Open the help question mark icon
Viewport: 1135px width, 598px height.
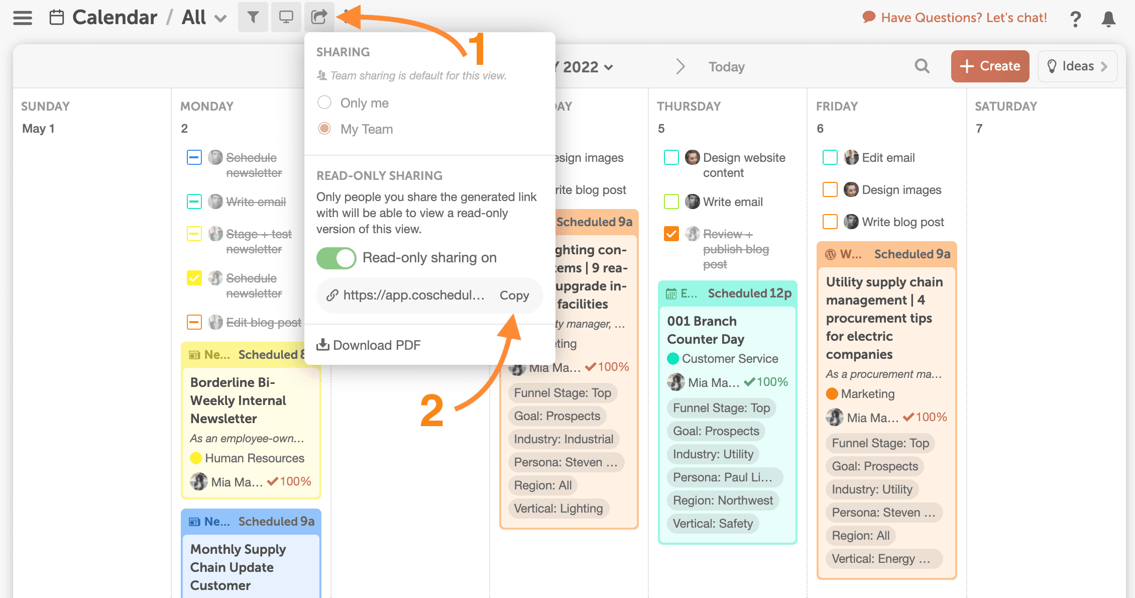click(1075, 19)
